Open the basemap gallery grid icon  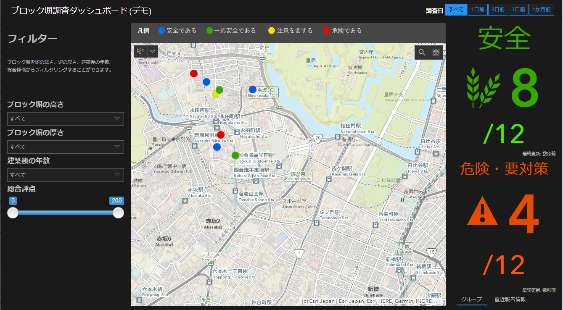436,53
